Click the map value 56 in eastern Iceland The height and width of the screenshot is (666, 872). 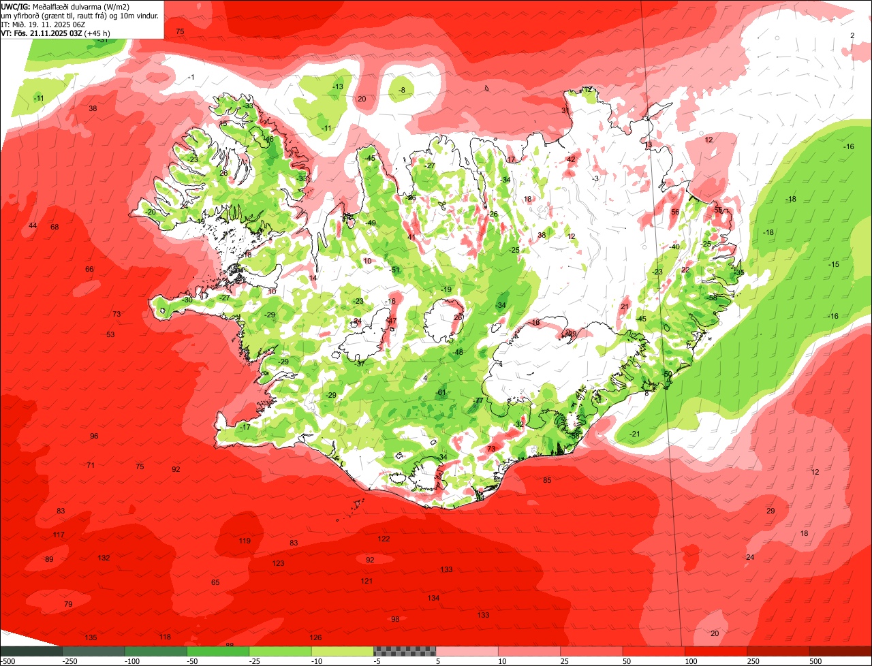coord(675,212)
